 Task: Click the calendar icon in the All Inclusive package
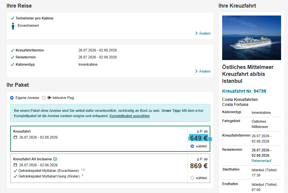pyautogui.click(x=15, y=165)
